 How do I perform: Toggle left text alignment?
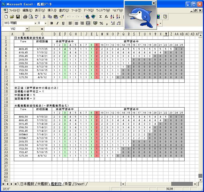(70, 23)
